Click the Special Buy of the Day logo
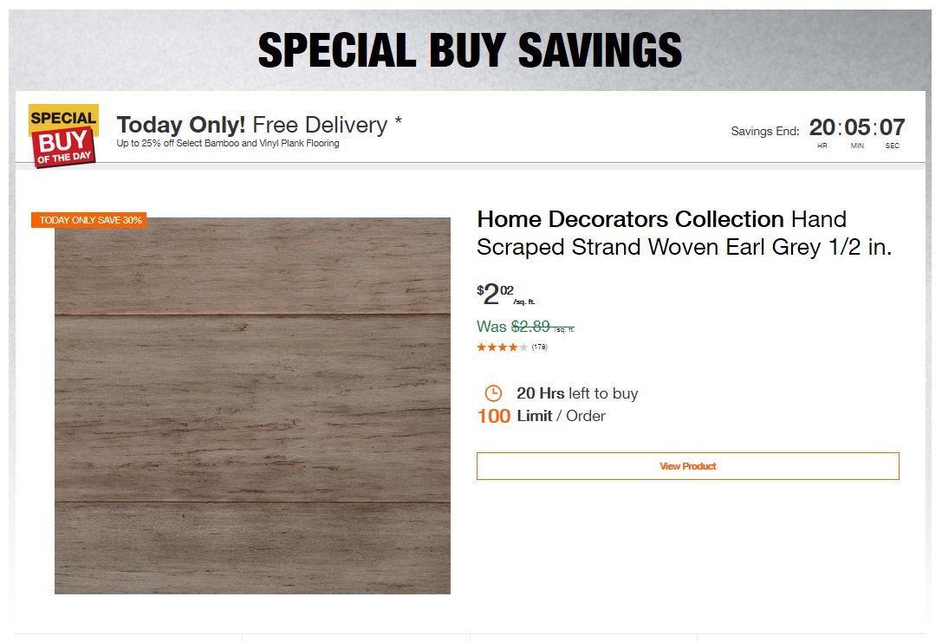This screenshot has width=942, height=642. point(63,135)
